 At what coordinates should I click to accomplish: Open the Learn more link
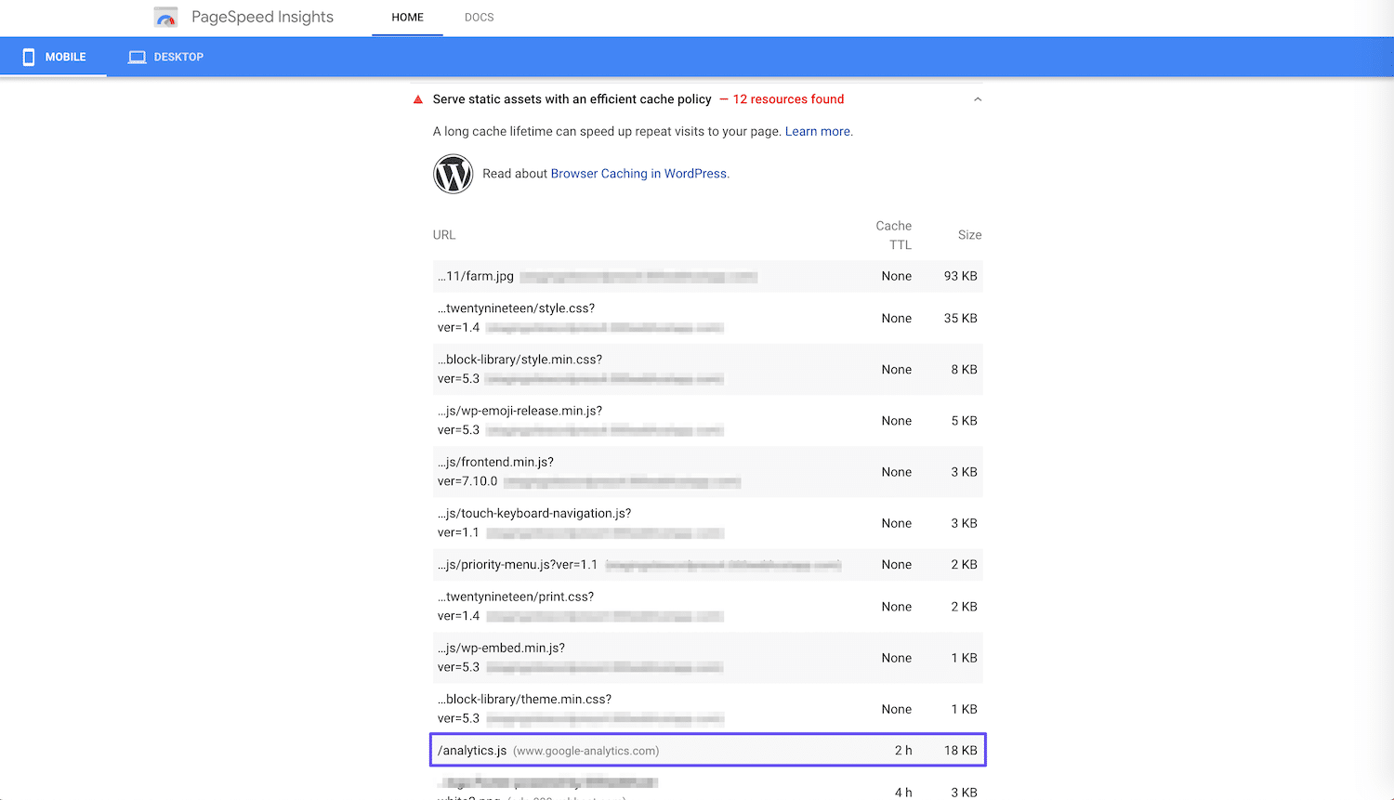tap(816, 131)
